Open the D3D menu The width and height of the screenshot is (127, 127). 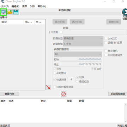click(x=32, y=6)
